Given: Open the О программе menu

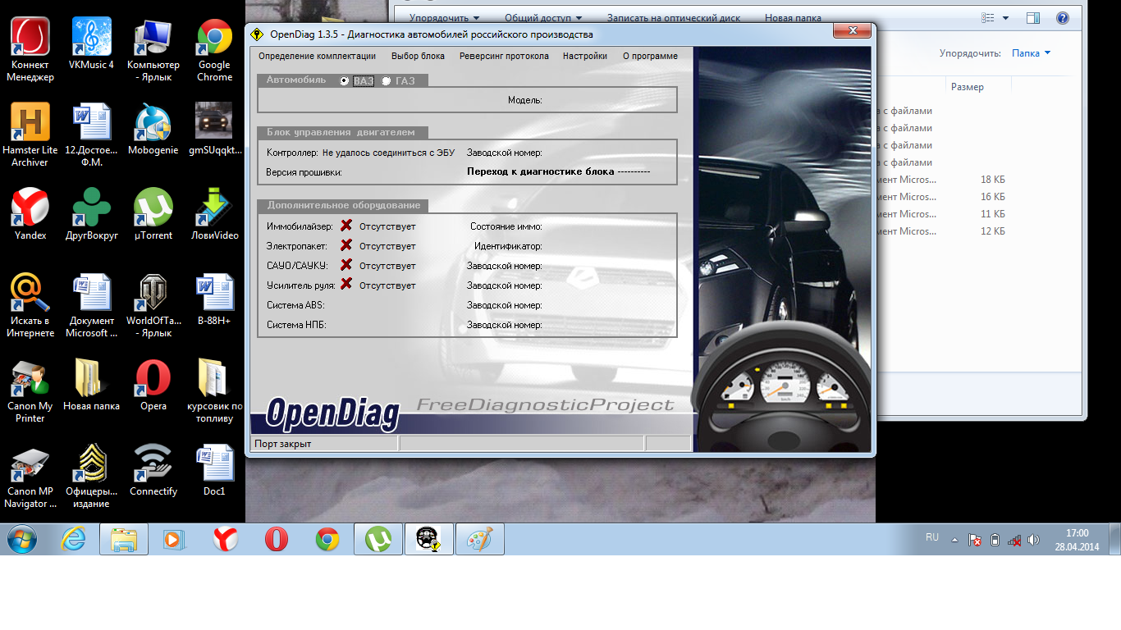Looking at the screenshot, I should pyautogui.click(x=650, y=56).
